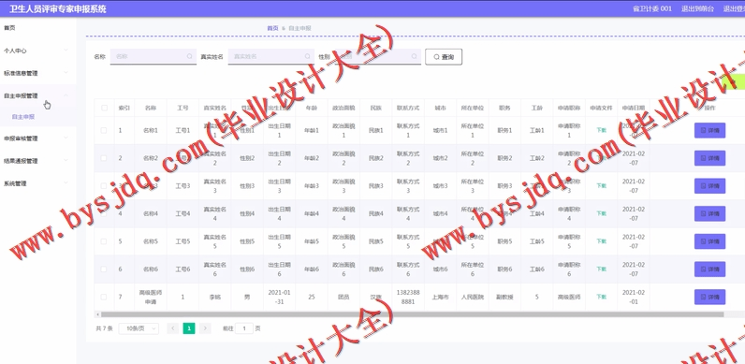This screenshot has width=745, height=364.
Task: Check the checkbox for row 名称5
Action: coord(104,241)
